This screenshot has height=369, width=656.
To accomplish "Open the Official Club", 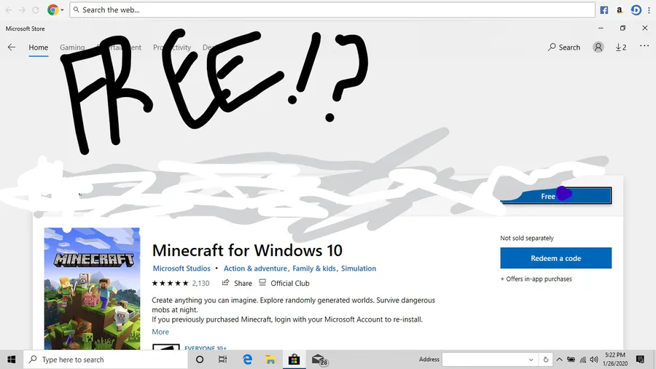I will click(x=284, y=283).
